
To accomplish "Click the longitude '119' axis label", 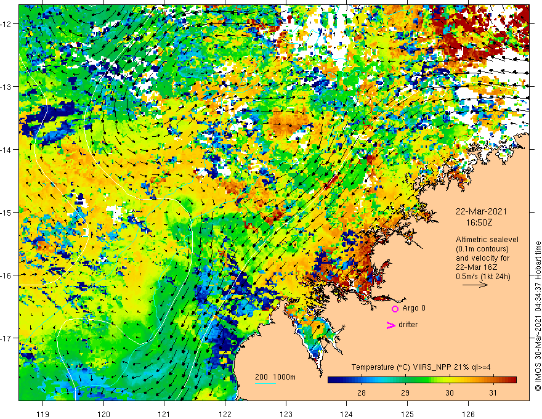I will click(x=43, y=414).
